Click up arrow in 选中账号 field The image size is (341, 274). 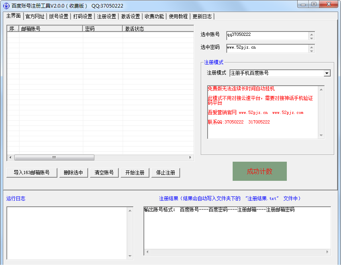(x=312, y=34)
